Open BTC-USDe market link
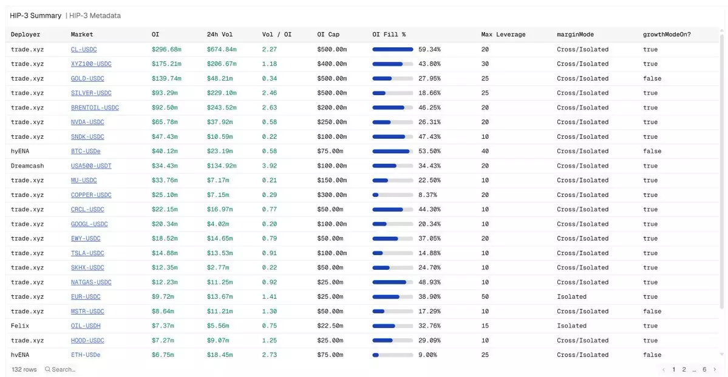The width and height of the screenshot is (728, 377). click(x=86, y=151)
